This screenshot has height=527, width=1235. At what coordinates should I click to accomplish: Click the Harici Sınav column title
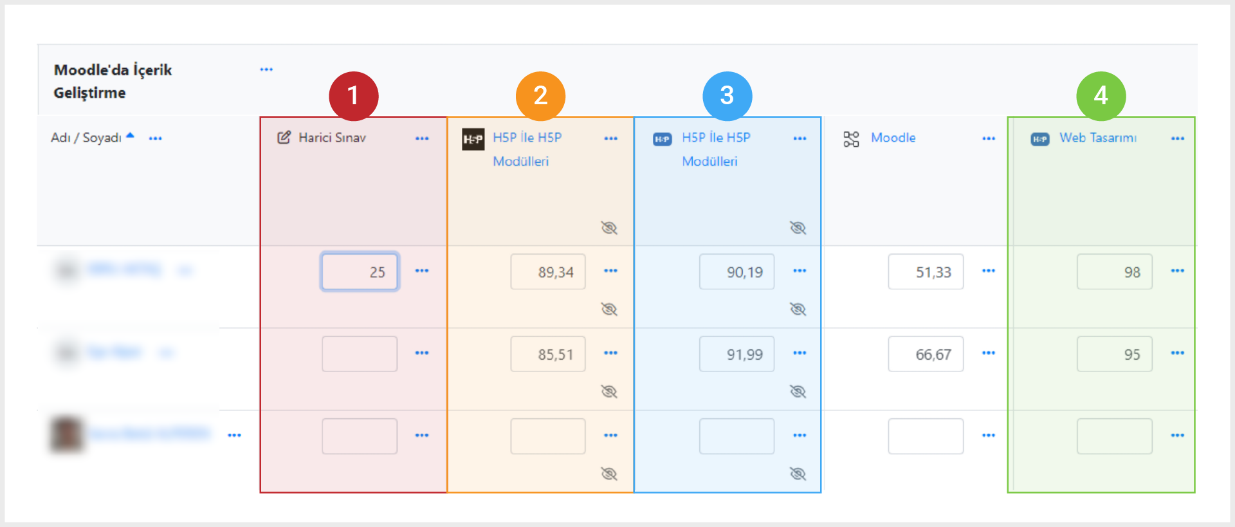pyautogui.click(x=332, y=138)
